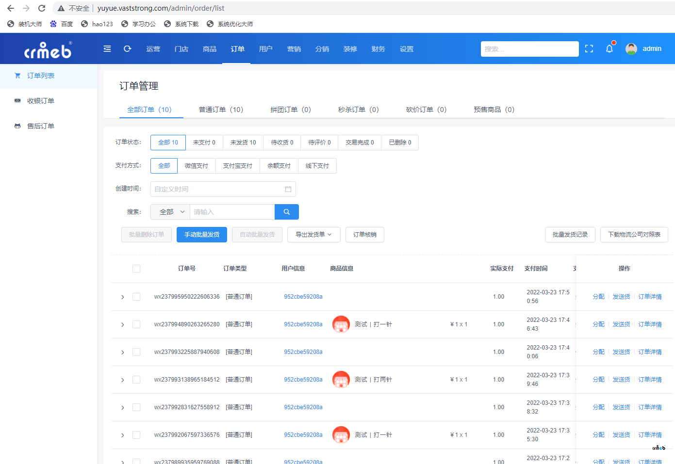Screen dimensions: 675x464
Task: Click the admin avatar
Action: pyautogui.click(x=631, y=48)
